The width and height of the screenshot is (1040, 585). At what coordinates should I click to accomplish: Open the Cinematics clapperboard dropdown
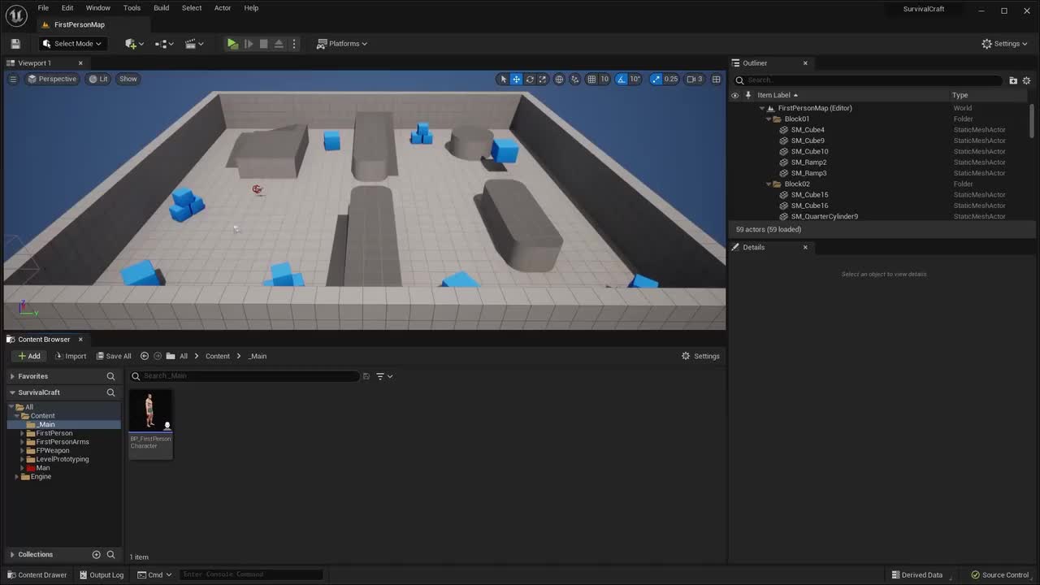194,44
